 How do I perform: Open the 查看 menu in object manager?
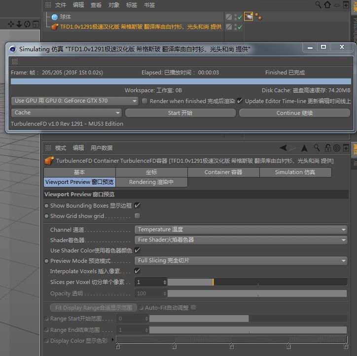click(96, 5)
